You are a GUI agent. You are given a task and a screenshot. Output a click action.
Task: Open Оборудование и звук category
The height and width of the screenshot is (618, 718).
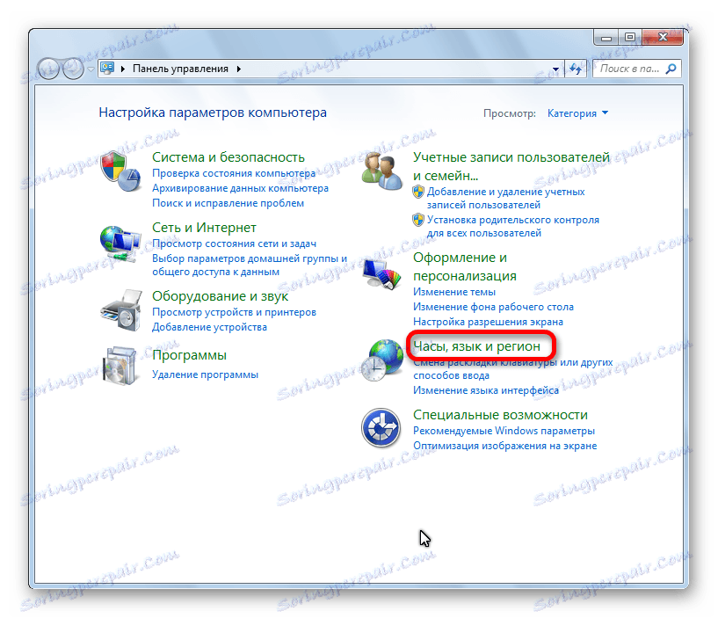(x=220, y=296)
